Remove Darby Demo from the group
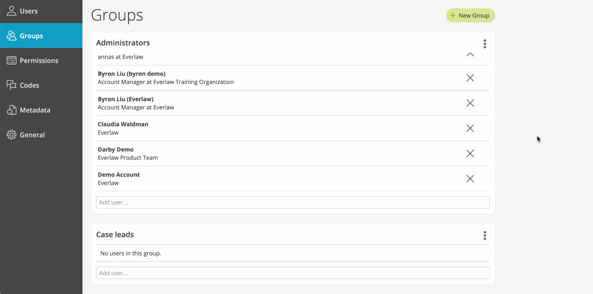593x294 pixels. tap(470, 153)
